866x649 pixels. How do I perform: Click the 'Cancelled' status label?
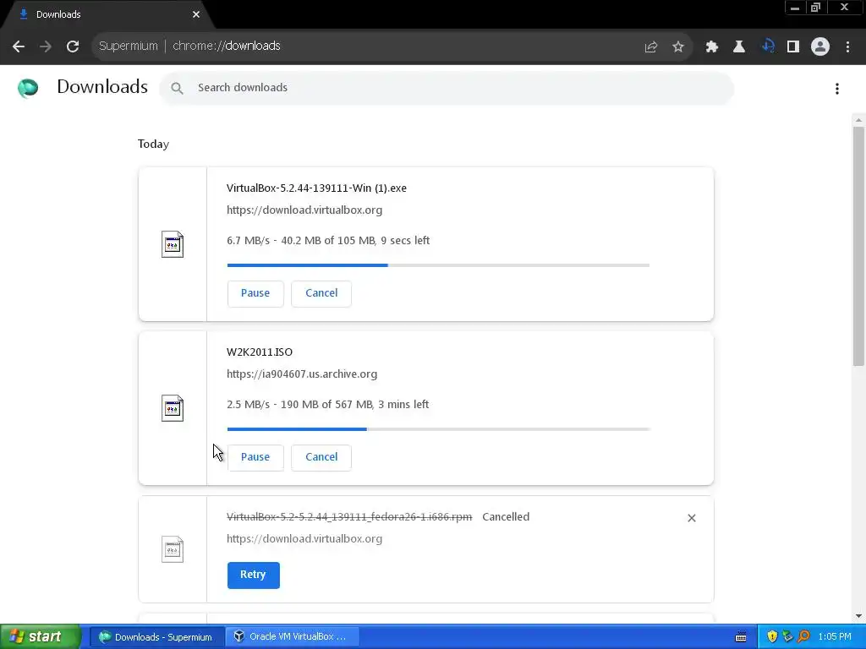tap(506, 517)
